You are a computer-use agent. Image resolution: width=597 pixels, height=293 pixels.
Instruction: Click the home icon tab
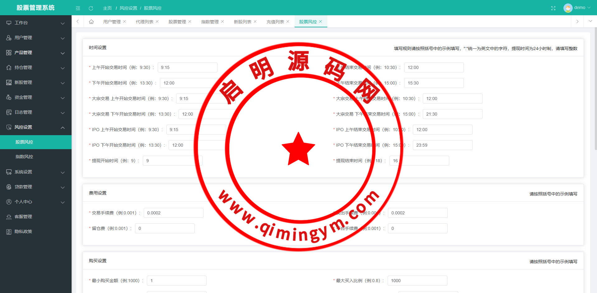(x=91, y=22)
